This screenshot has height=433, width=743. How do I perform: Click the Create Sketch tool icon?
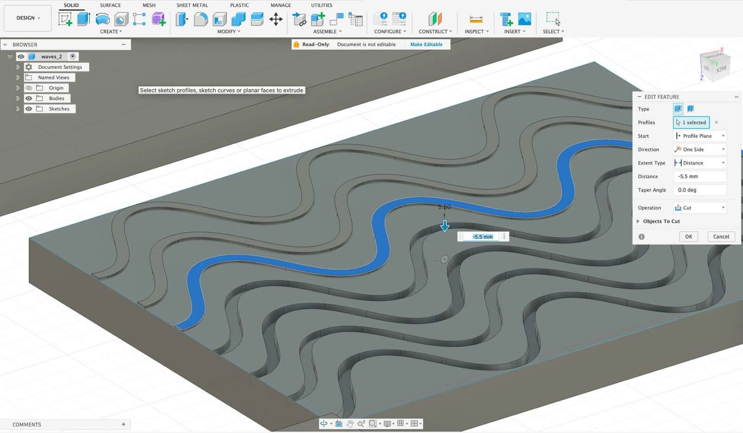pyautogui.click(x=65, y=19)
